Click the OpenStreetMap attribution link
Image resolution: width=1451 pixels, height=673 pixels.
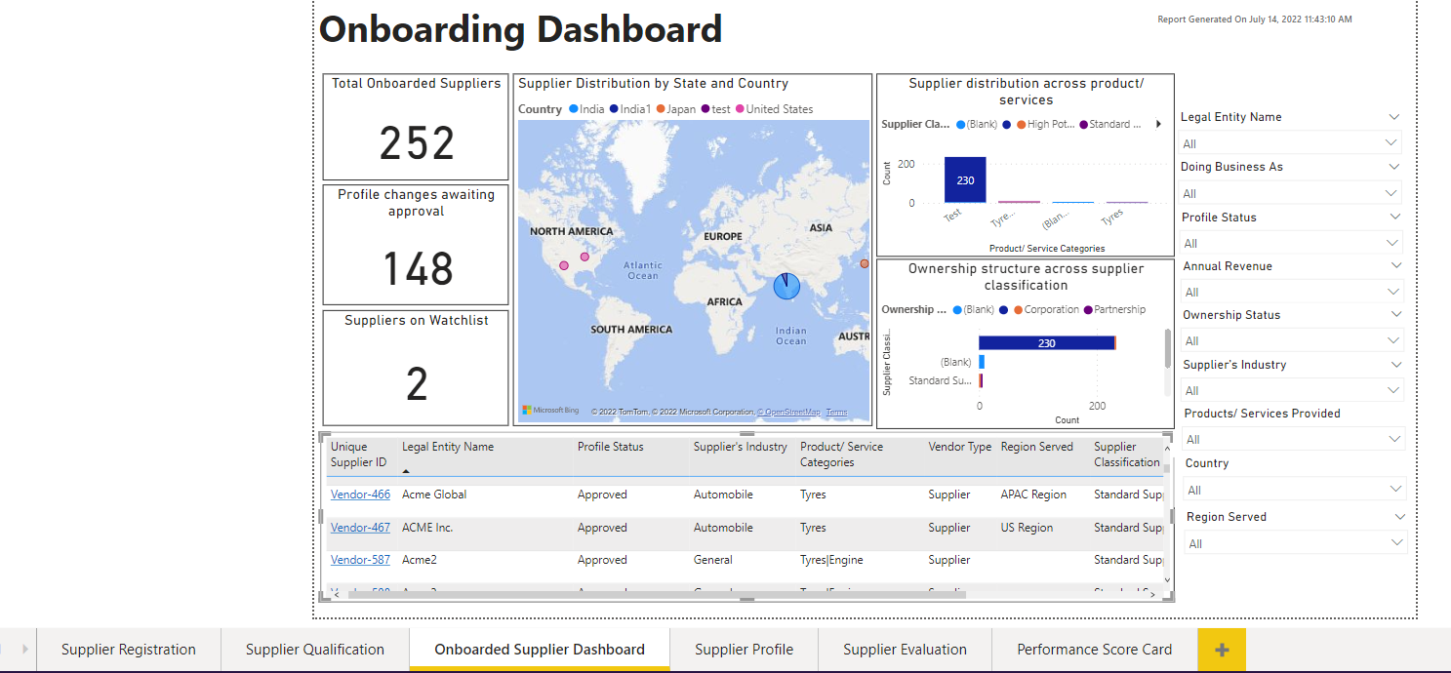click(790, 413)
